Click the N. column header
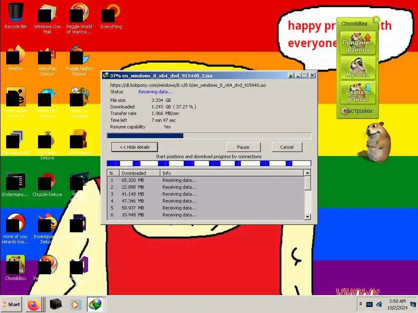418x313 pixels. [x=113, y=173]
